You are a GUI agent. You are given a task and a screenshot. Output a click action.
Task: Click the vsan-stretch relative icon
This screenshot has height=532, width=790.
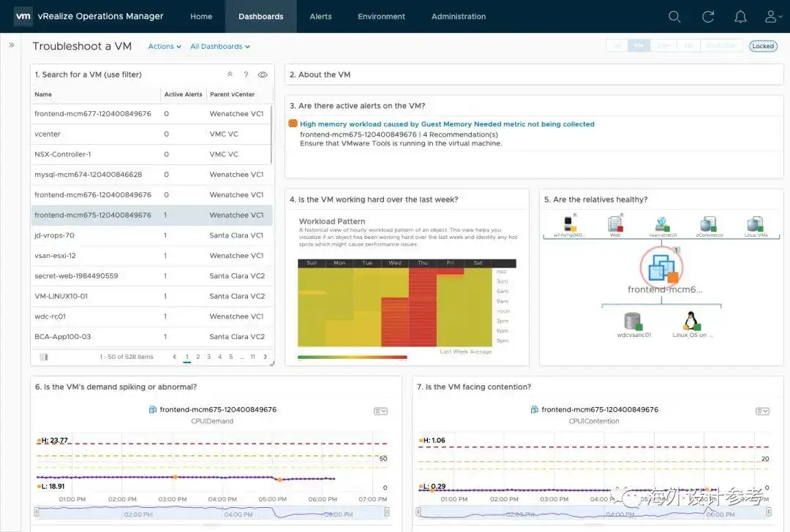(x=662, y=224)
